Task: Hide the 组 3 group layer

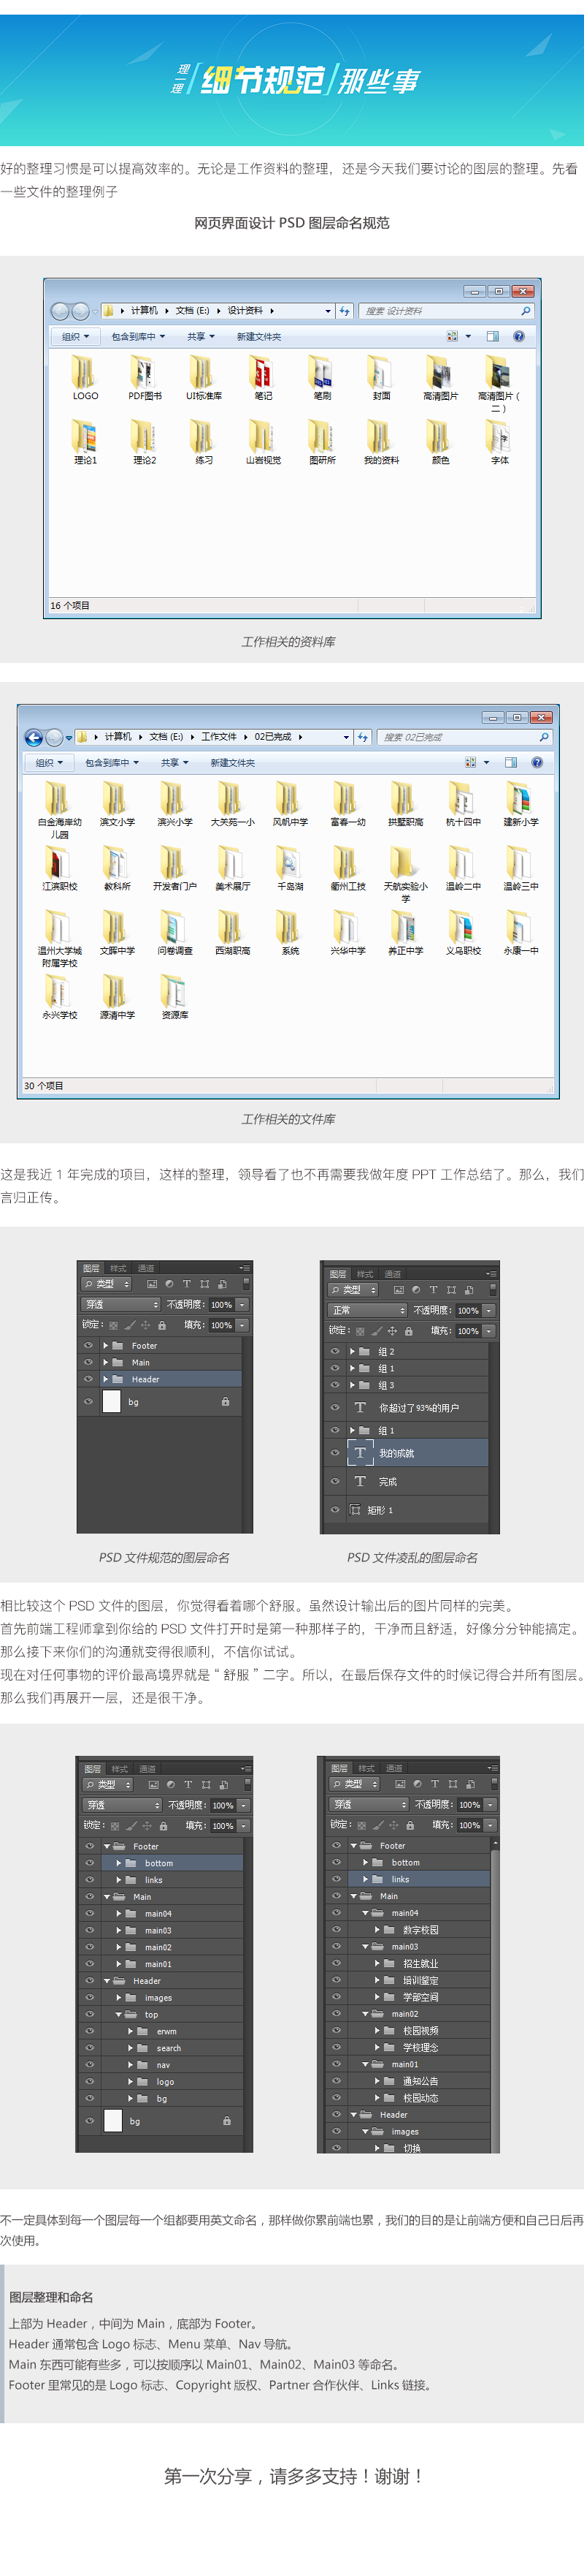Action: (334, 1385)
